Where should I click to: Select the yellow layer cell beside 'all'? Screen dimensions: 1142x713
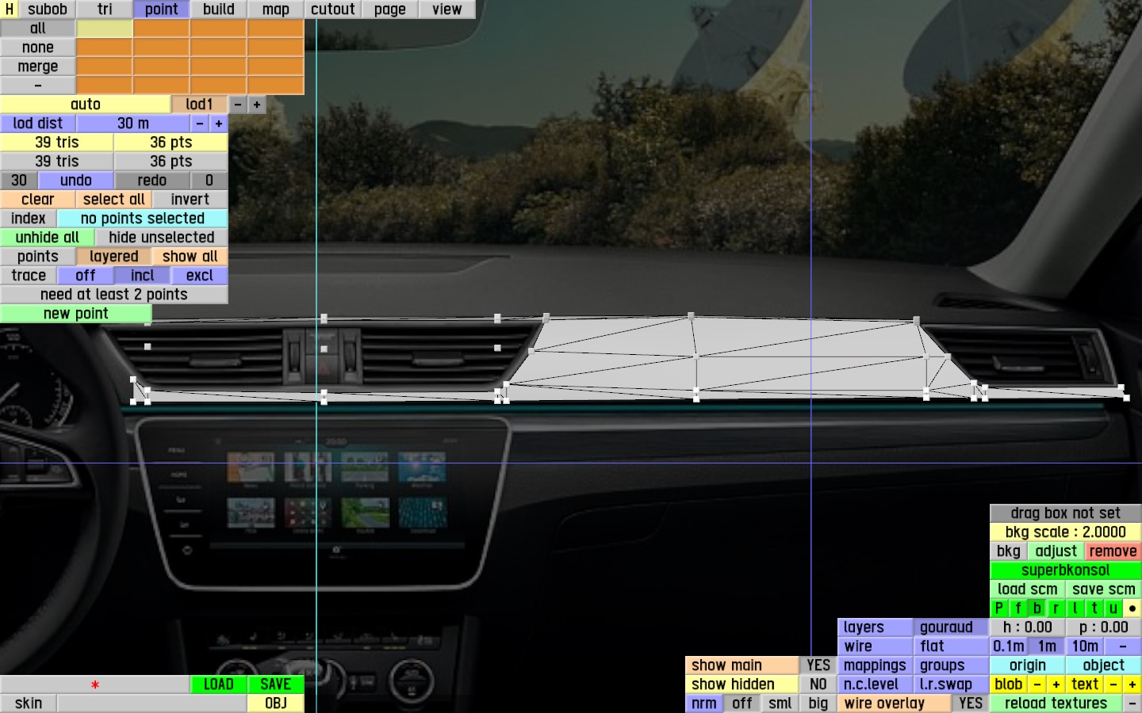[x=105, y=29]
